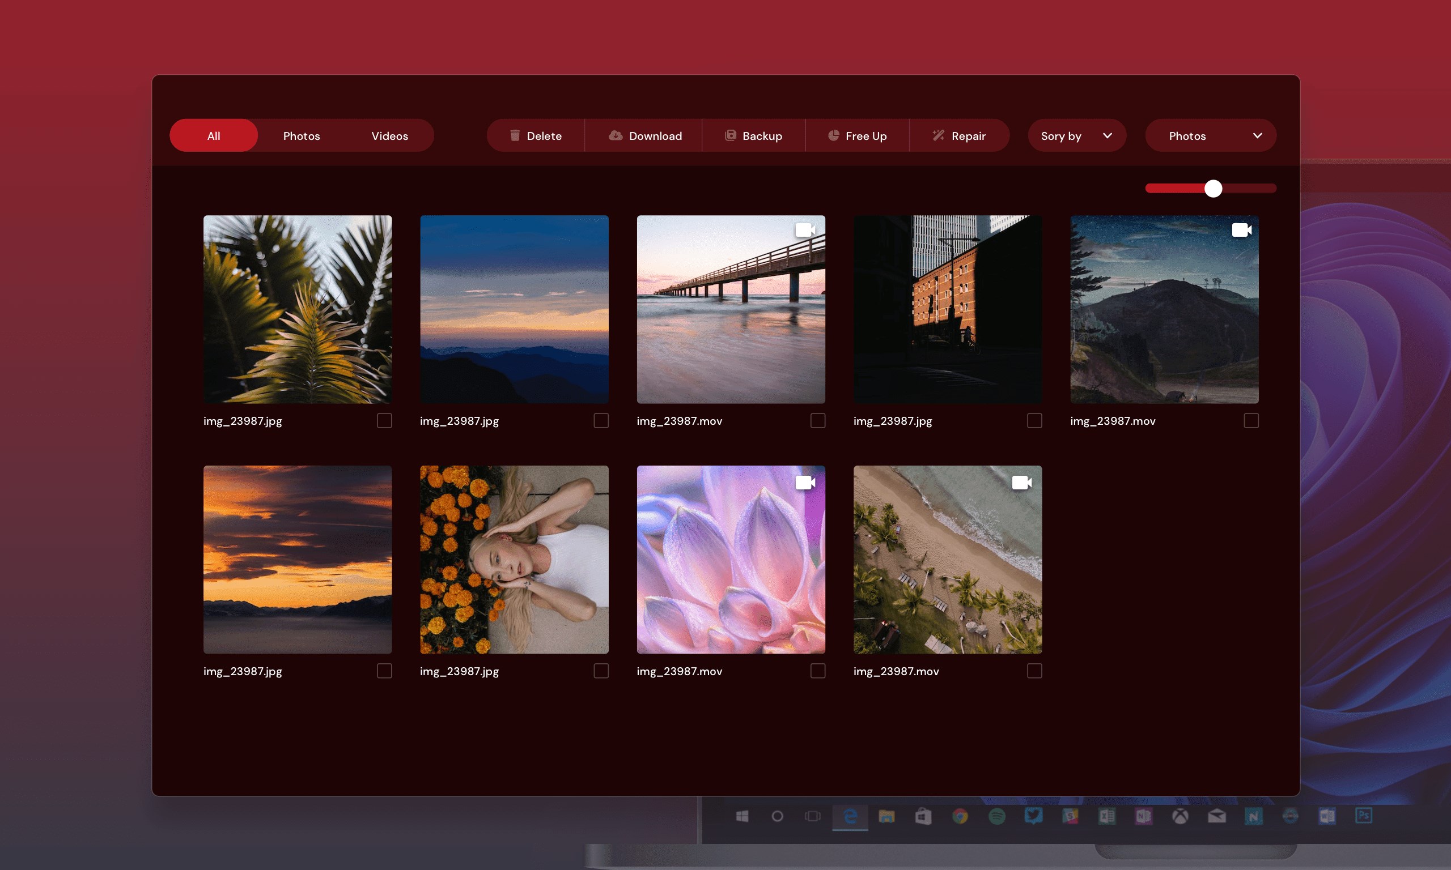Click the Backup copy icon
The width and height of the screenshot is (1451, 870).
coord(731,135)
